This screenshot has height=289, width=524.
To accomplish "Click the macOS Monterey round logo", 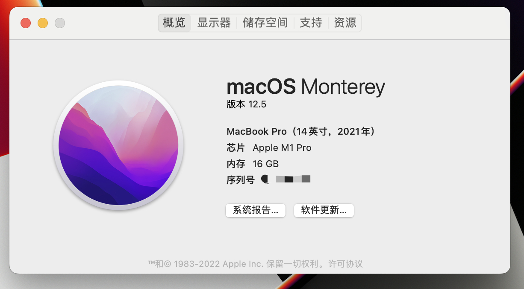I will (x=118, y=145).
